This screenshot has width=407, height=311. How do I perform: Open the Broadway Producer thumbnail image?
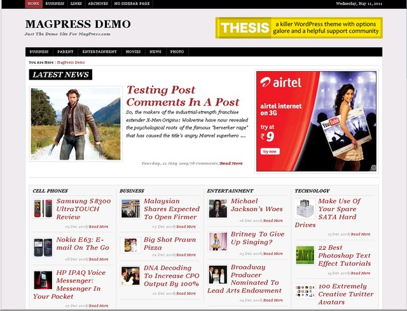tap(217, 274)
